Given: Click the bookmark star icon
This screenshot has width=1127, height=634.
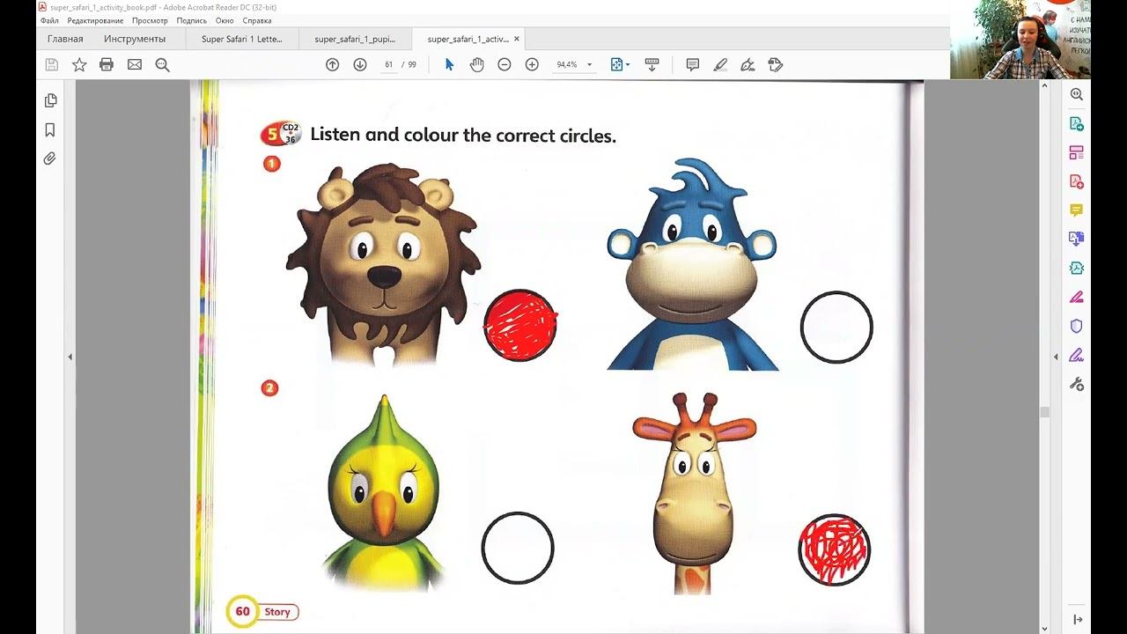Looking at the screenshot, I should pos(79,64).
